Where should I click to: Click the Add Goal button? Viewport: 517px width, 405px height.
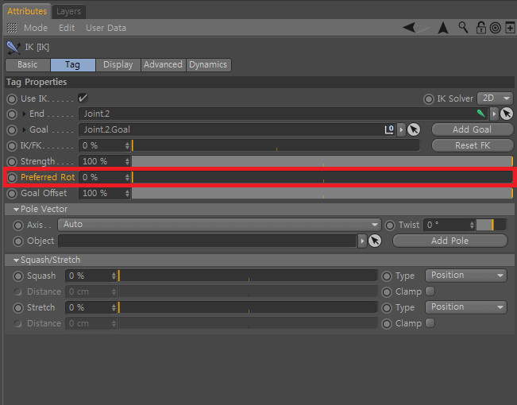tap(473, 129)
